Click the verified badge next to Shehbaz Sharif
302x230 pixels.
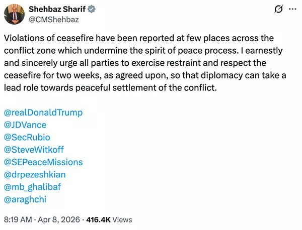tap(92, 9)
